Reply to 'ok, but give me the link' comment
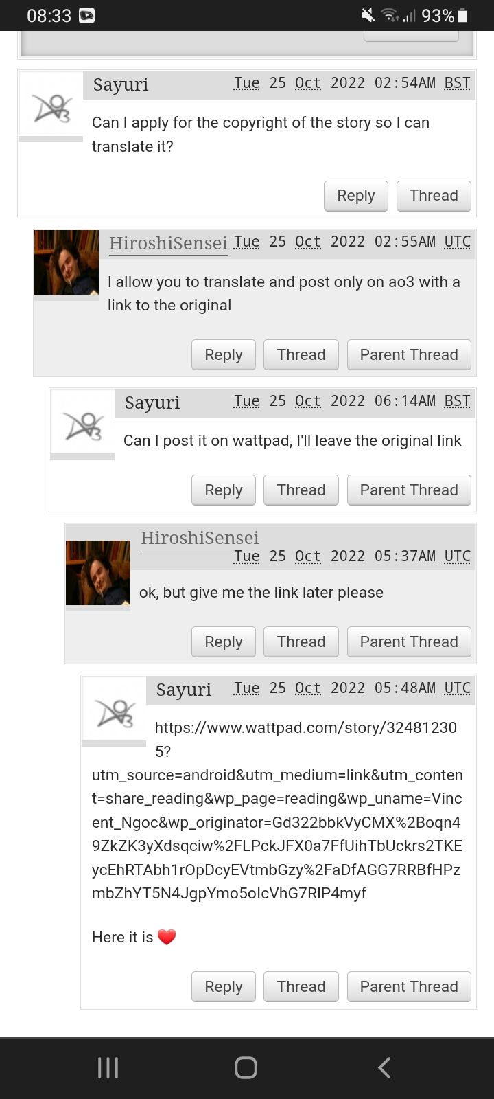This screenshot has width=494, height=1099. pos(224,642)
